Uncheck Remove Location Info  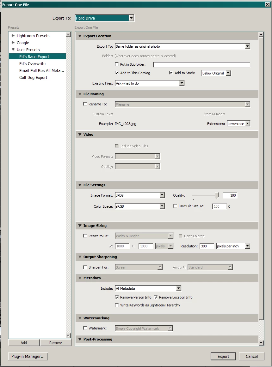pos(156,297)
